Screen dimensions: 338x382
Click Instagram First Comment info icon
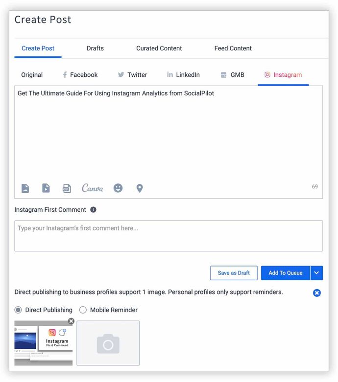click(93, 210)
